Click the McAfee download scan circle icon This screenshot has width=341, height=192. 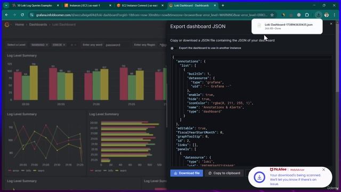(259, 178)
